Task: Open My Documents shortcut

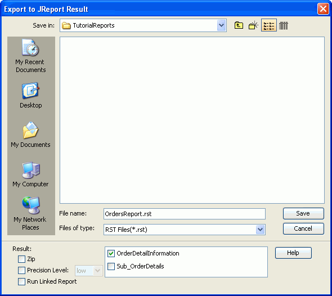Action: (31, 134)
